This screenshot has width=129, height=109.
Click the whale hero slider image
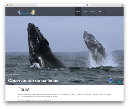(x=64, y=51)
